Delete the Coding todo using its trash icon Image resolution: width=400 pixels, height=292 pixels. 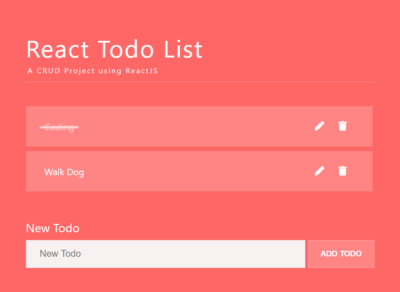(342, 126)
